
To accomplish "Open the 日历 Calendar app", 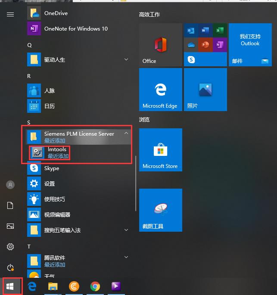I will [x=79, y=106].
